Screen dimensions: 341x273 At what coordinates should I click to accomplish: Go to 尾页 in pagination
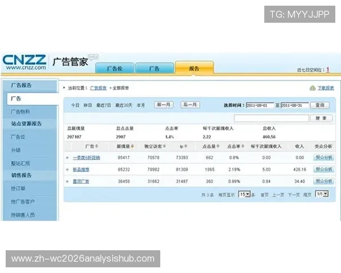click(x=307, y=195)
